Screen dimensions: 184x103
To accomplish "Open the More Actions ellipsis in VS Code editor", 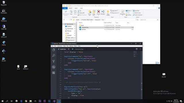I will [140, 49].
